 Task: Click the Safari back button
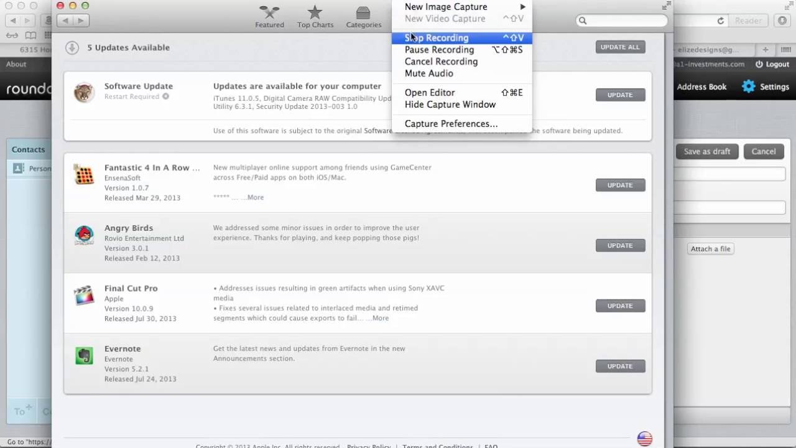(14, 21)
